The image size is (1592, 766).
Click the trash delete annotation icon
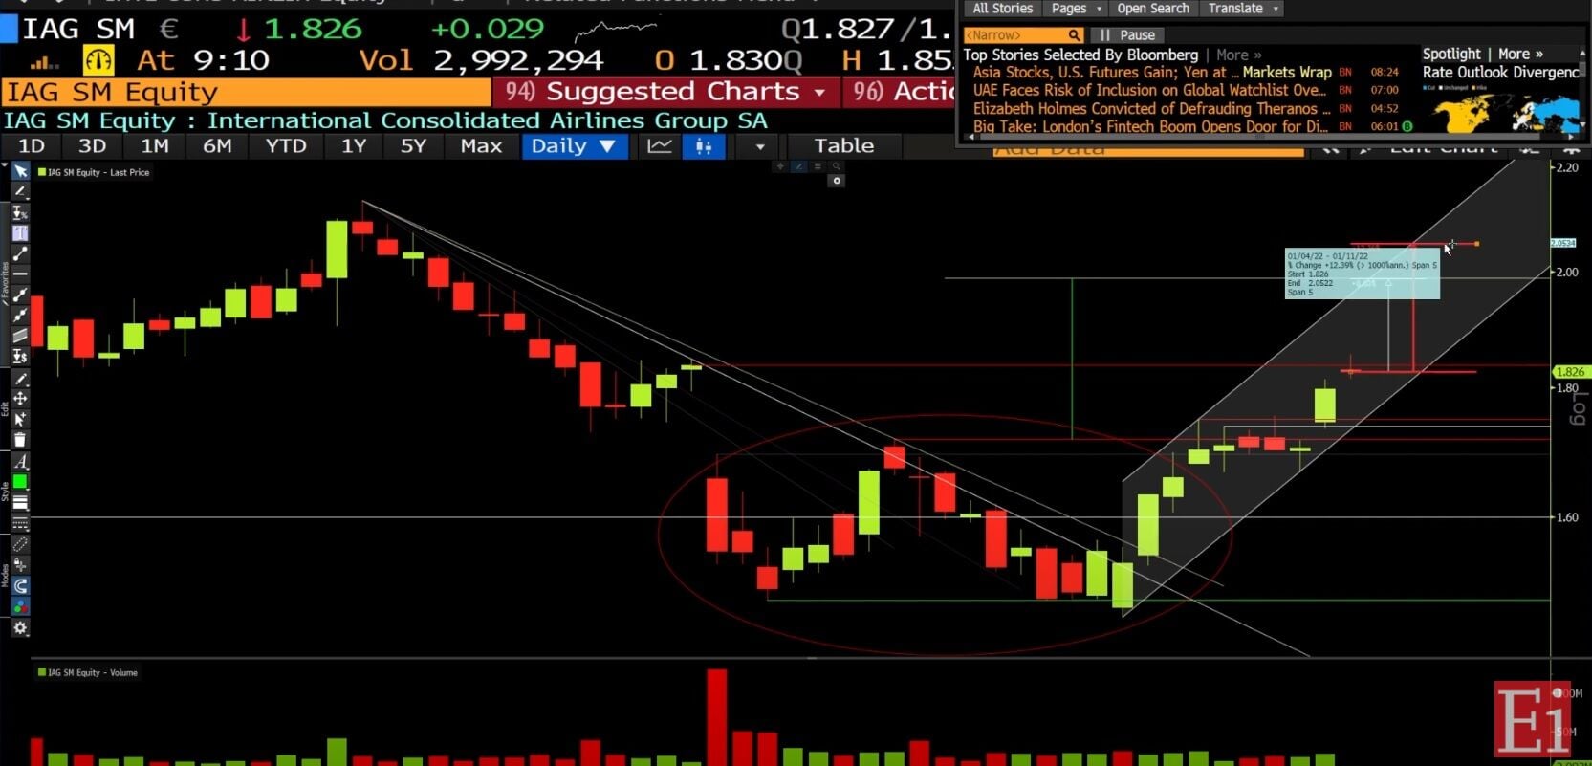(x=19, y=440)
